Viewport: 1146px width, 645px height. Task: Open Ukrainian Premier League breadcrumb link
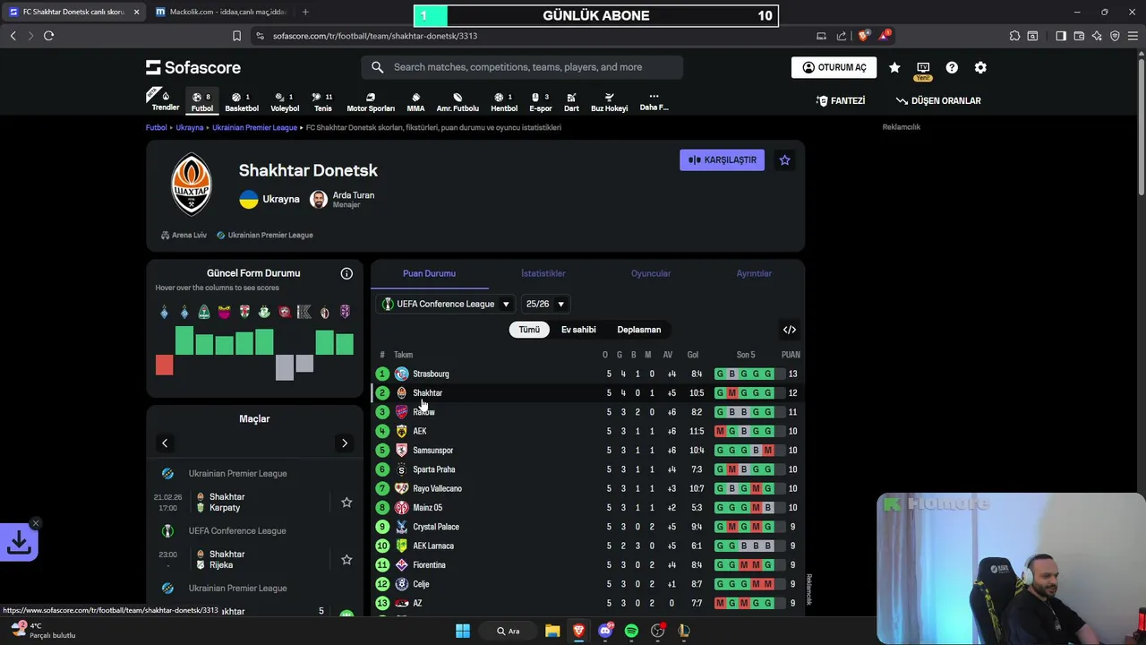pos(254,127)
